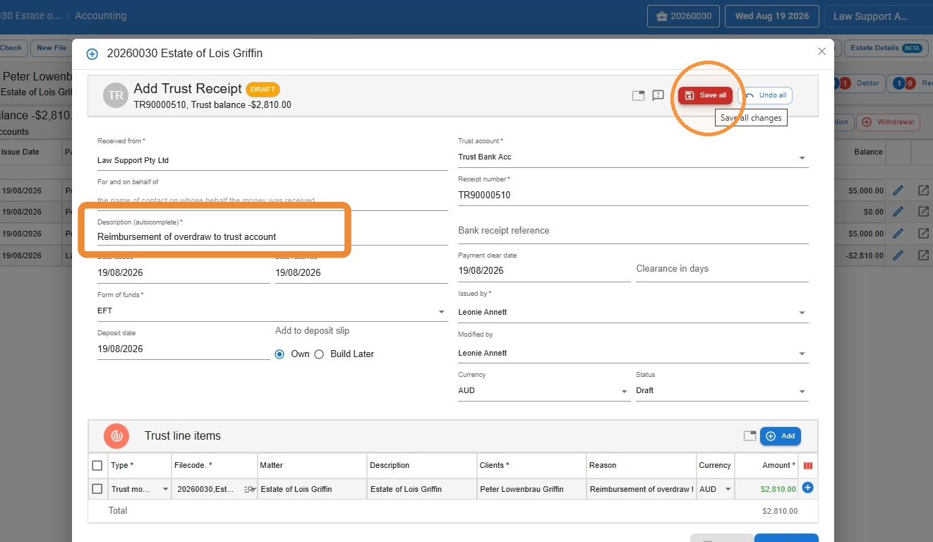The height and width of the screenshot is (542, 933).
Task: Select the Build Later radio button
Action: 319,354
